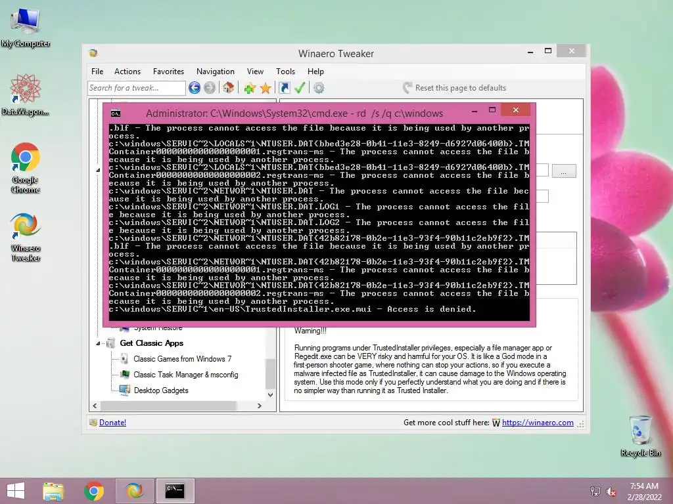
Task: Go to the Home page icon
Action: (228, 88)
